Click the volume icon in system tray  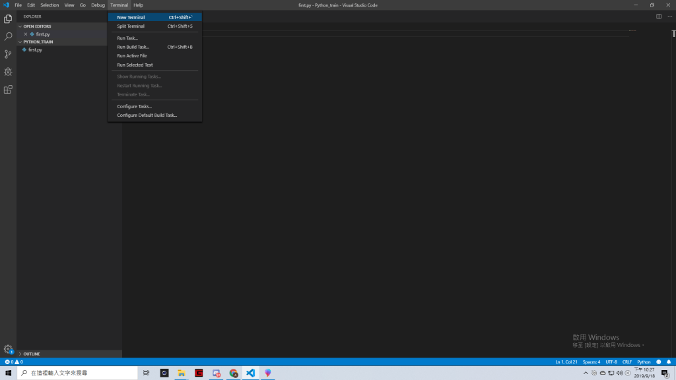click(619, 373)
